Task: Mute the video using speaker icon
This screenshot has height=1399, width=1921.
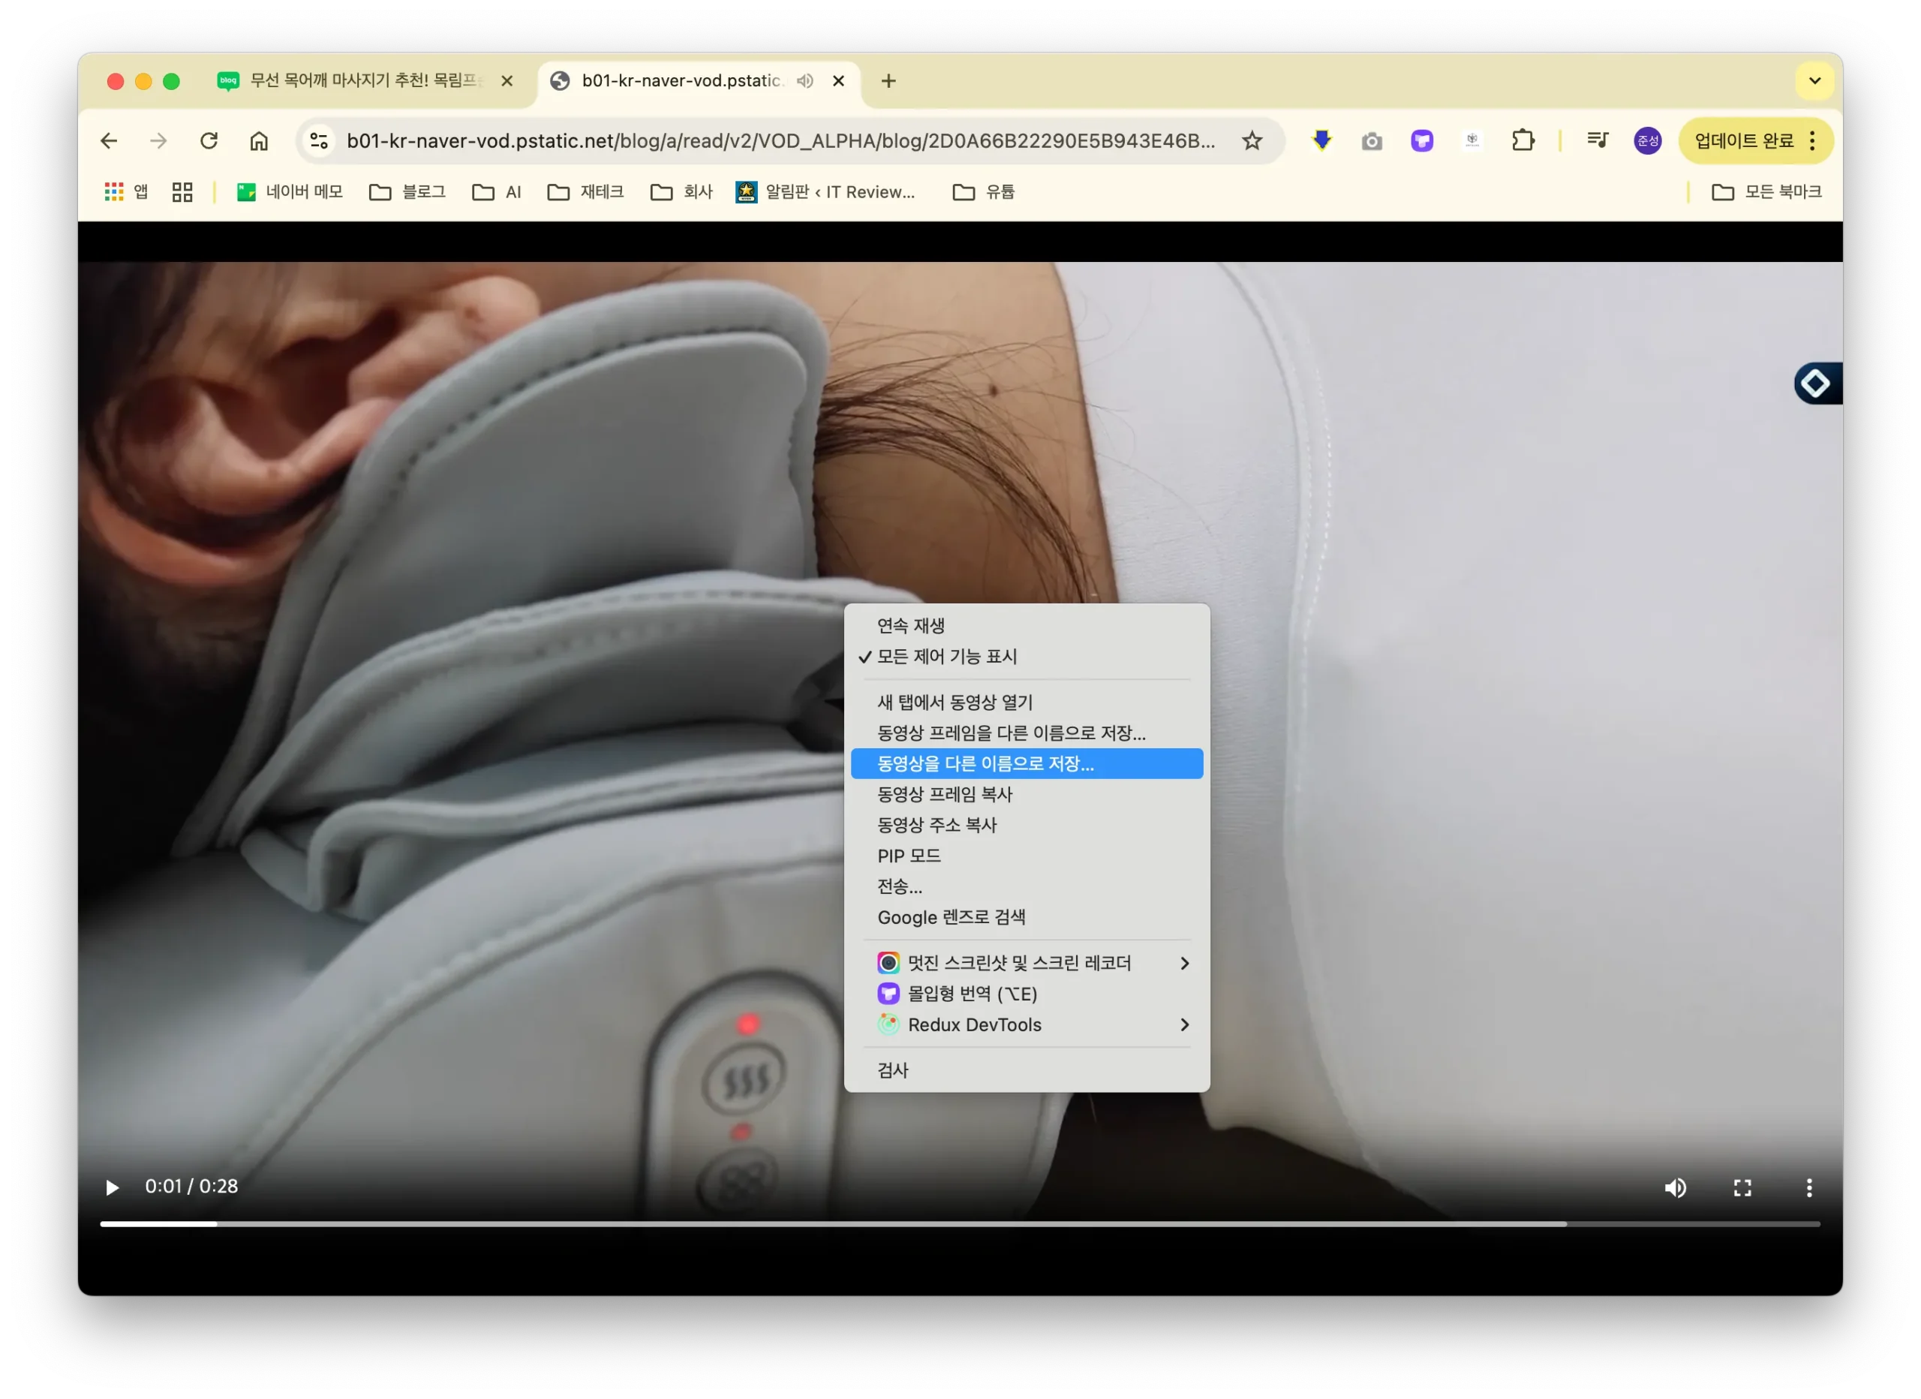Action: click(x=1675, y=1188)
